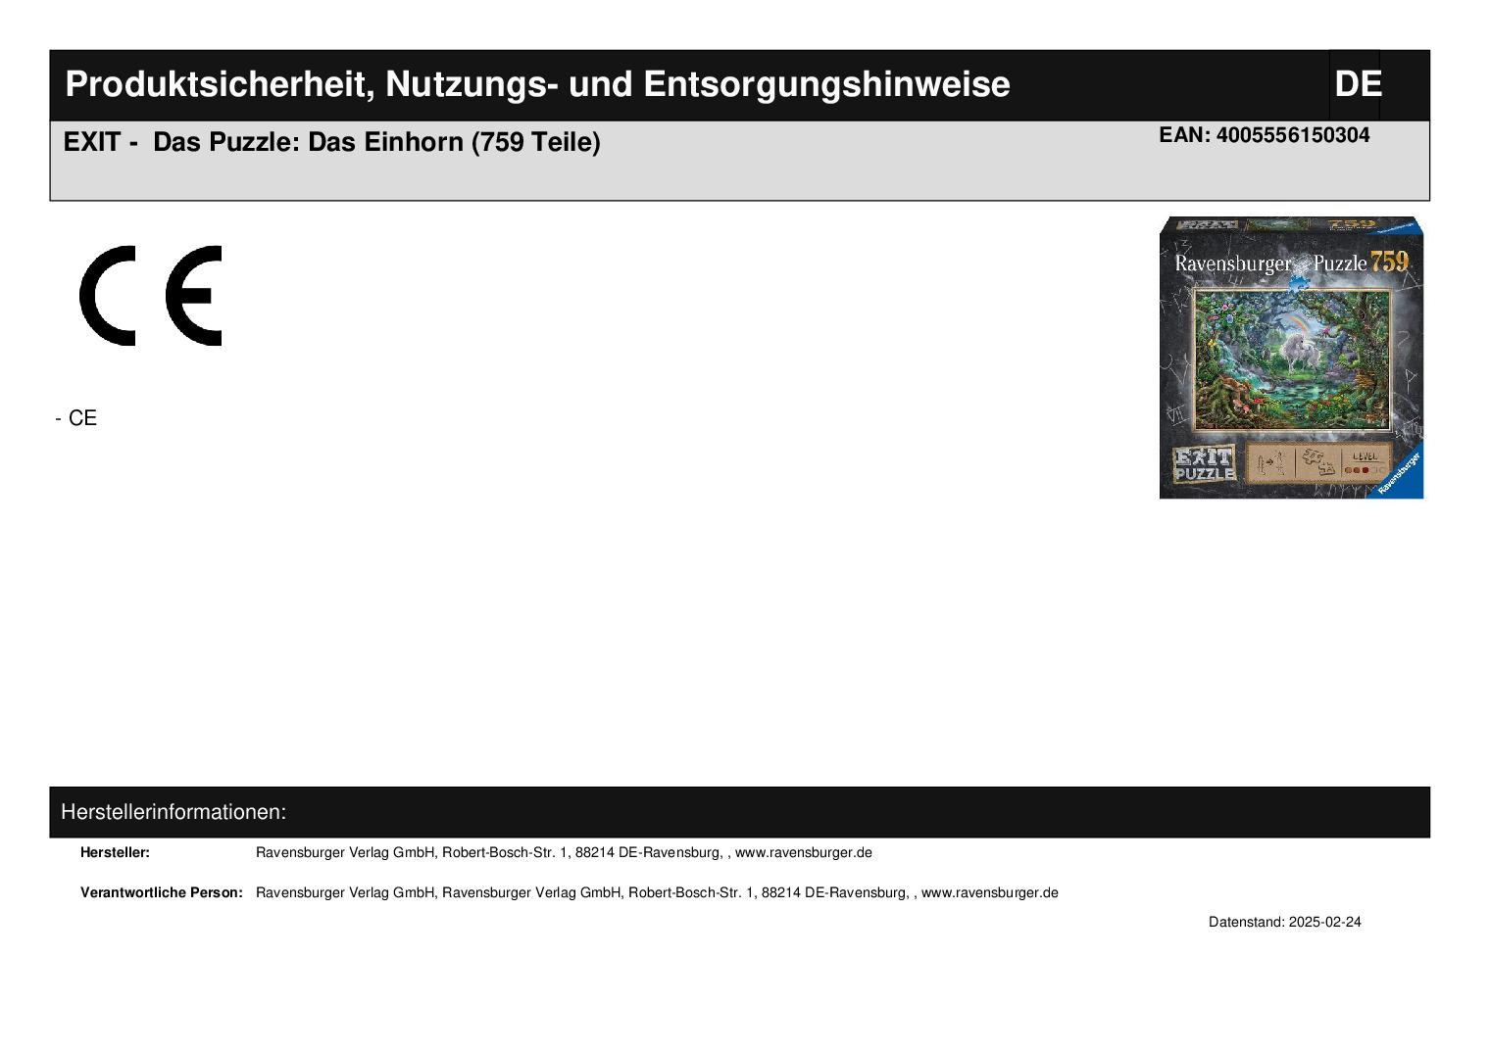Image resolution: width=1490 pixels, height=1053 pixels.
Task: Click the EAN 4005556150304 code
Action: point(1265,135)
